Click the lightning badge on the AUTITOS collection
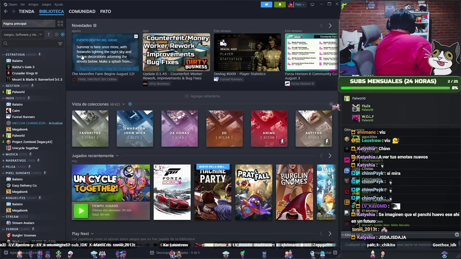Viewport: 461px width, 259px height. pos(327,142)
